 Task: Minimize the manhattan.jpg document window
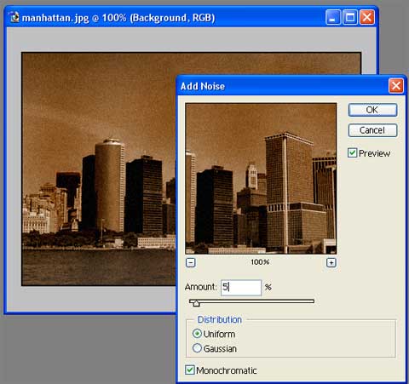[333, 18]
